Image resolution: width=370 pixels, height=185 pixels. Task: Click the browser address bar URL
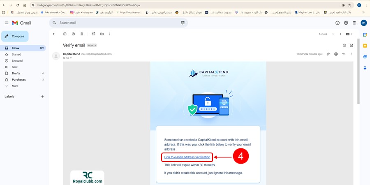coord(88,5)
